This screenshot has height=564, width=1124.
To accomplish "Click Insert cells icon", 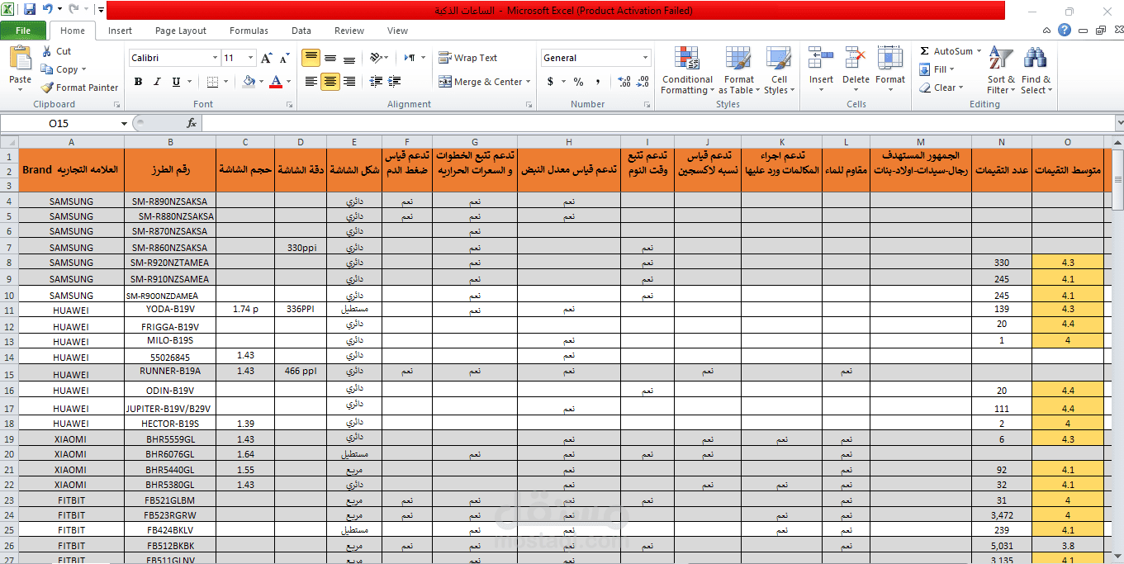I will click(x=821, y=59).
